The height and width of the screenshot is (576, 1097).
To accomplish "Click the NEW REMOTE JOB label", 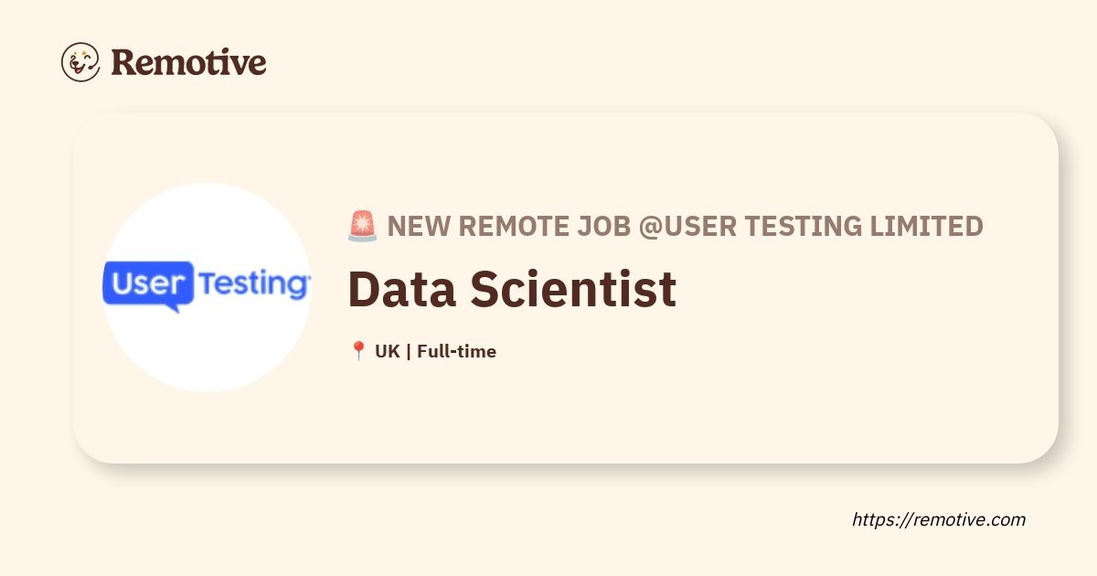I will (x=509, y=226).
